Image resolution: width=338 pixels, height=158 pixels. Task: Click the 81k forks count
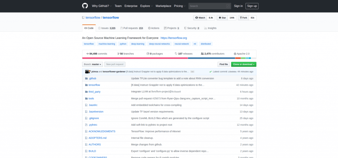coord(253,18)
